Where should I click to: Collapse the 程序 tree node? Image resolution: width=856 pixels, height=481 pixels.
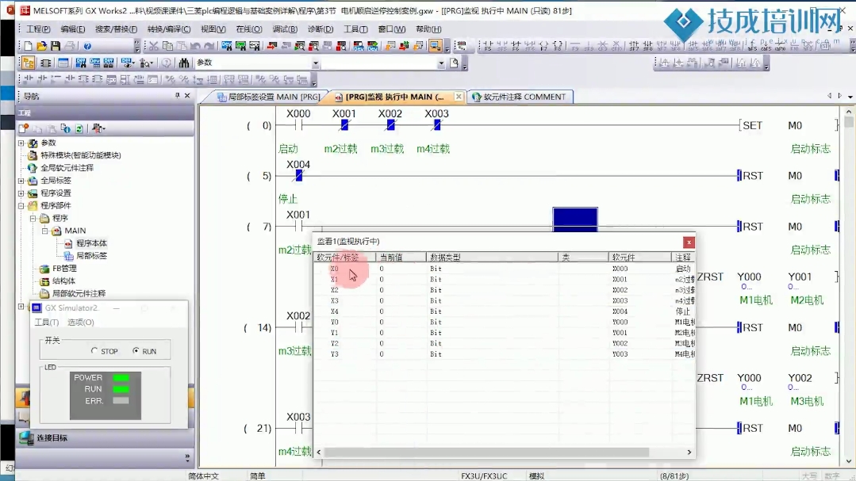[x=33, y=218]
